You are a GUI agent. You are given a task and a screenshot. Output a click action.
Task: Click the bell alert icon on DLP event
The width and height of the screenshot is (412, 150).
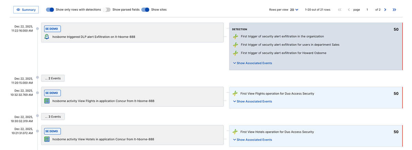(x=47, y=37)
